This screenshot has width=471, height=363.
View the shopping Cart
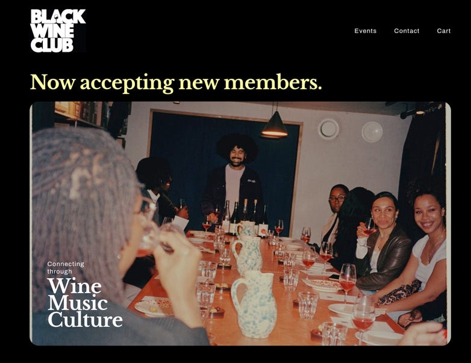[x=444, y=31]
